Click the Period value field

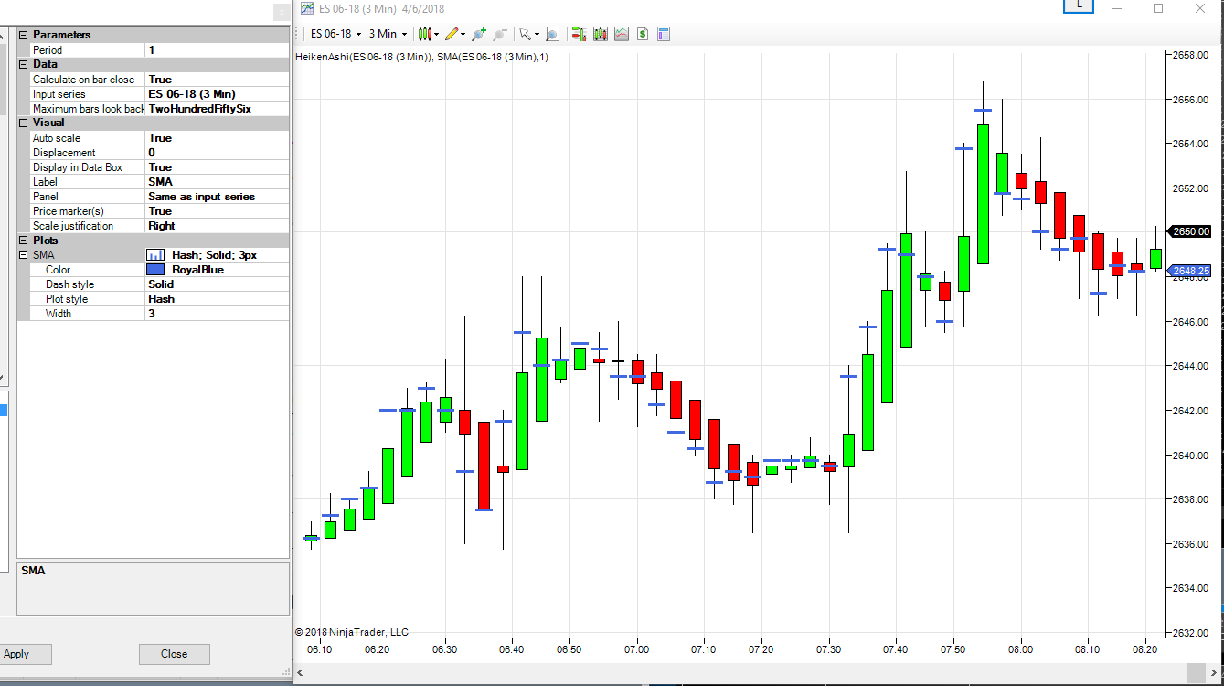click(217, 50)
